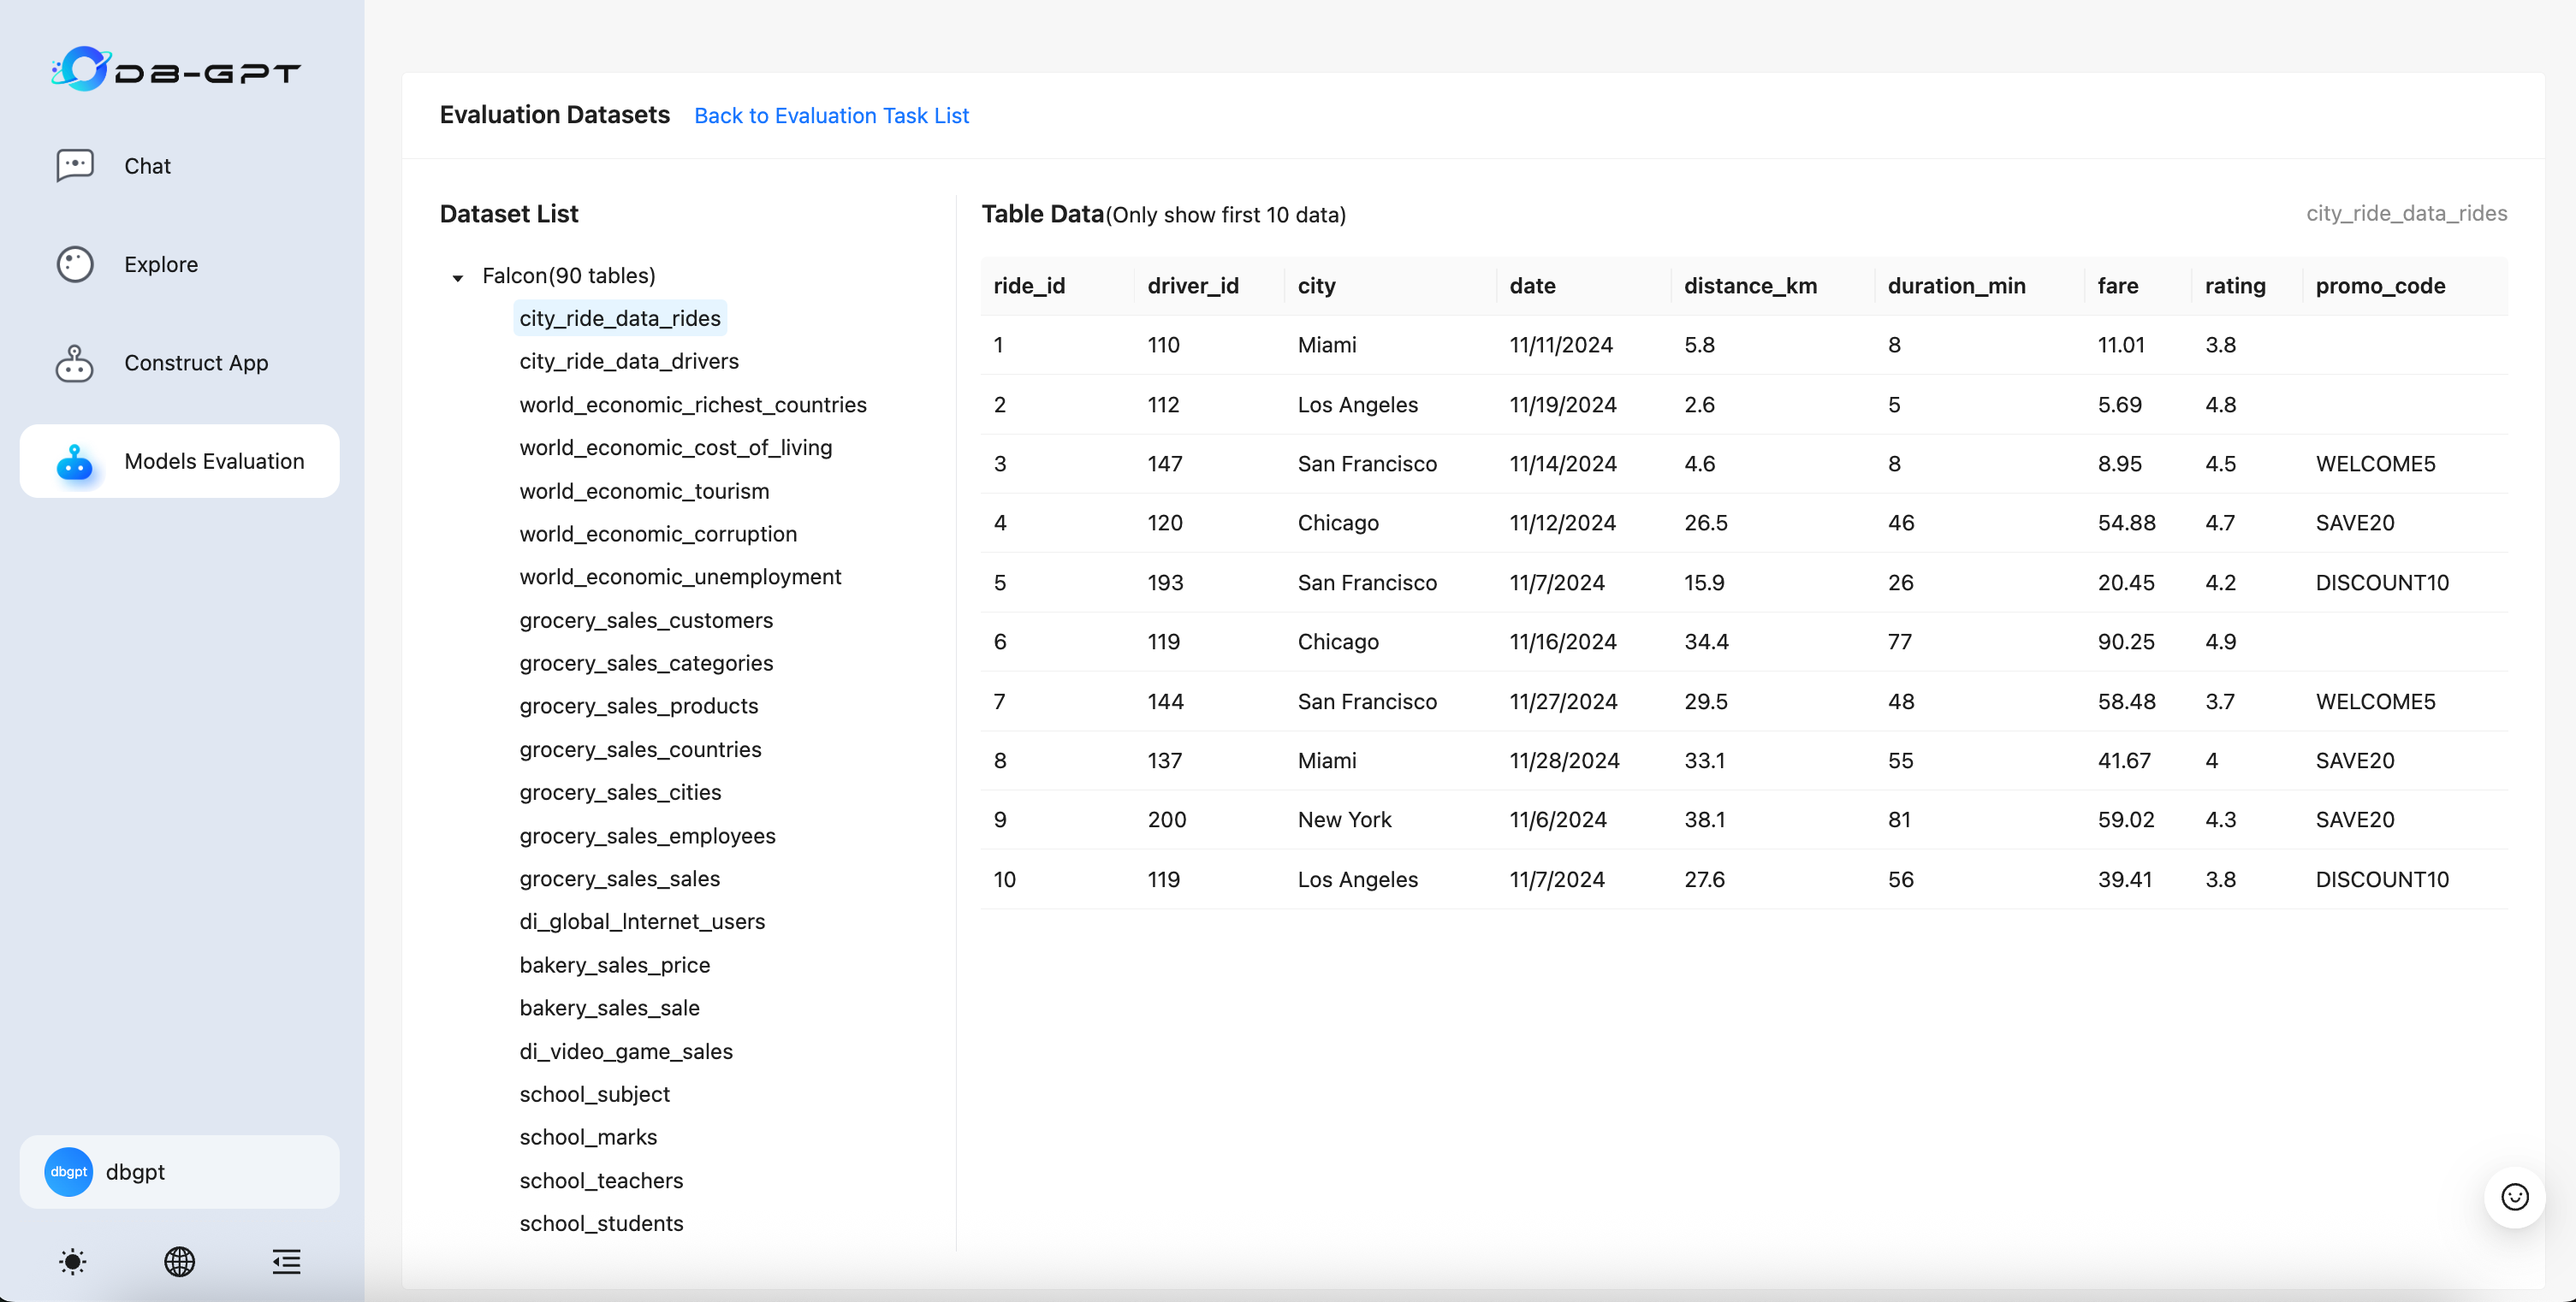
Task: Collapse the sidebar with the menu-fold icon
Action: tap(287, 1262)
